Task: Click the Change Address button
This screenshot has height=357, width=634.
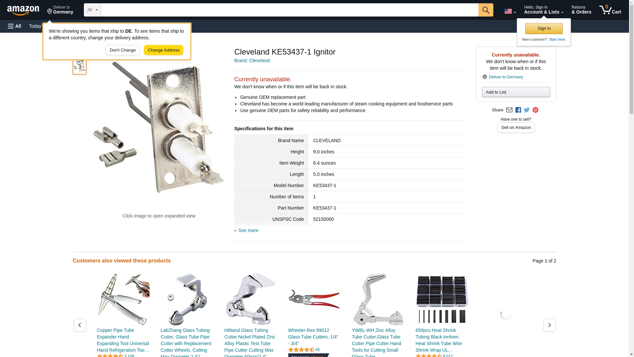Action: click(163, 50)
